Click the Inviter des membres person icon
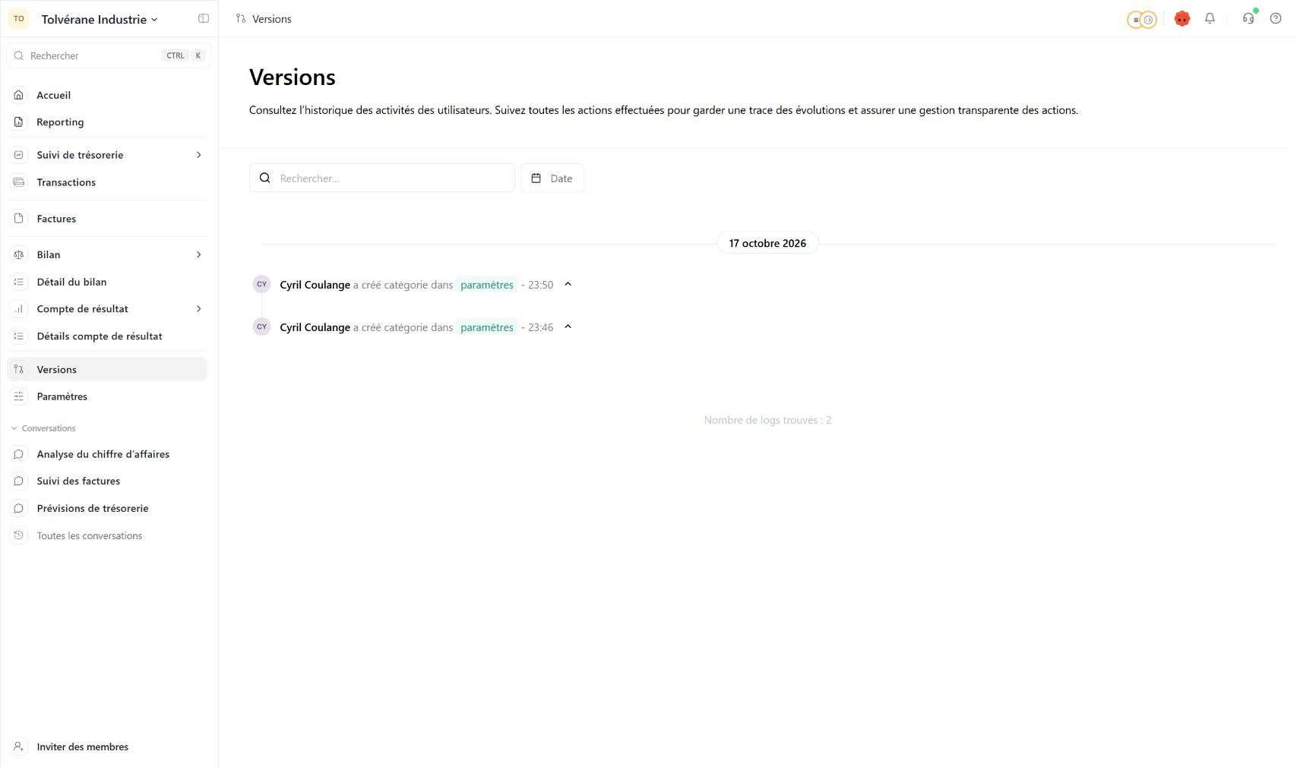The image size is (1297, 767). 19,746
